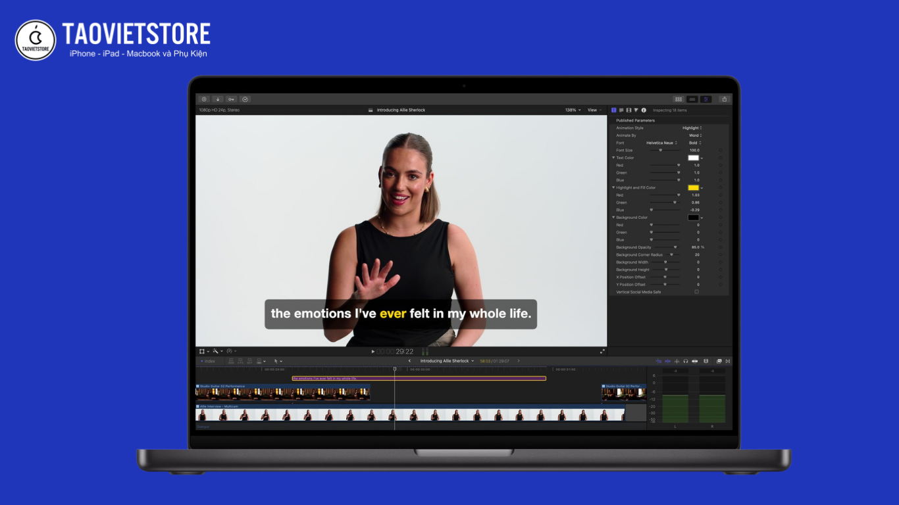The height and width of the screenshot is (505, 899).
Task: Click the yellow Highlight and Fill swatch
Action: 694,187
